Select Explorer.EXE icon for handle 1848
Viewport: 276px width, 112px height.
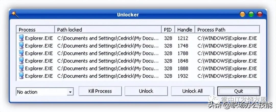[x=21, y=61]
